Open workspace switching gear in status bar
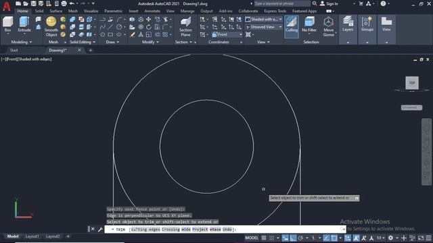433x243 pixels. tap(391, 238)
